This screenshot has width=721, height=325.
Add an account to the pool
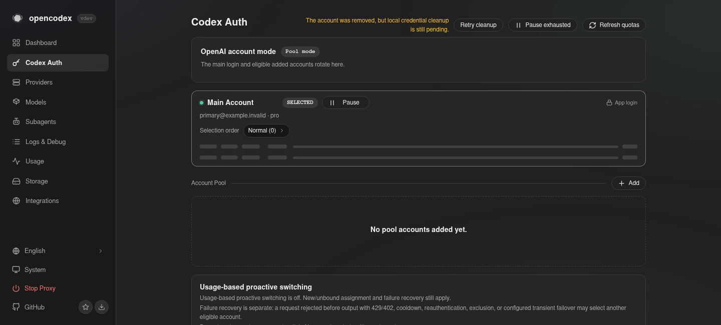pos(628,183)
